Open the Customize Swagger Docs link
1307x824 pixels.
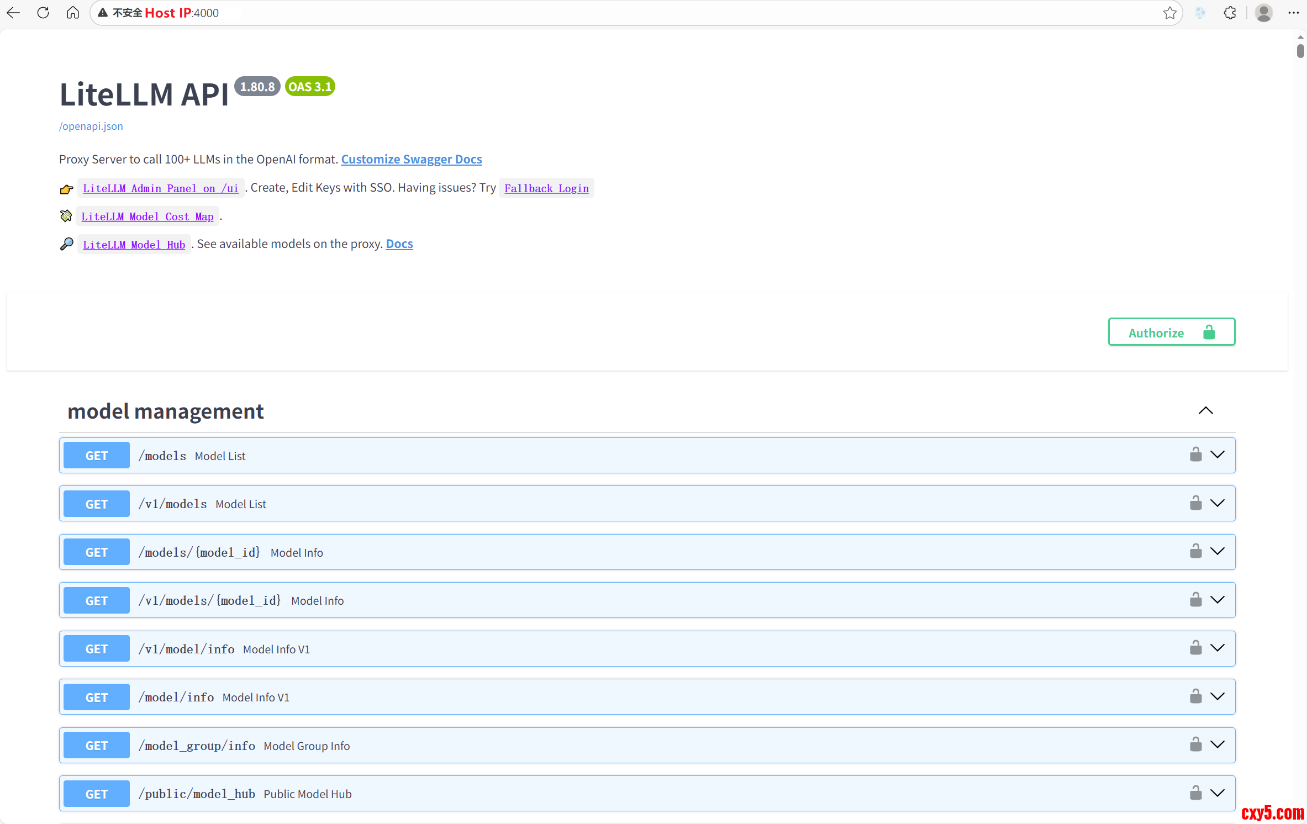[411, 159]
